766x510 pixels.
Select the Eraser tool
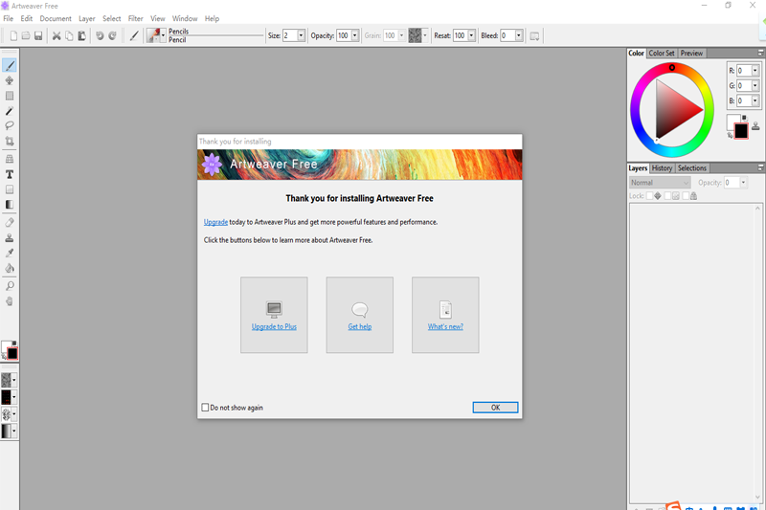point(10,221)
